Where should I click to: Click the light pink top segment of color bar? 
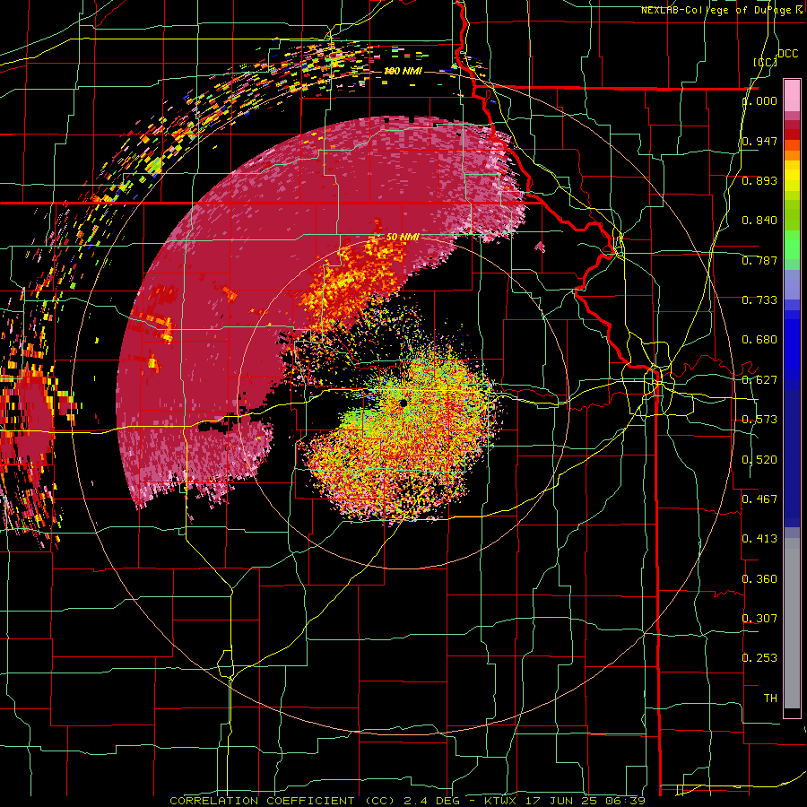(x=792, y=96)
